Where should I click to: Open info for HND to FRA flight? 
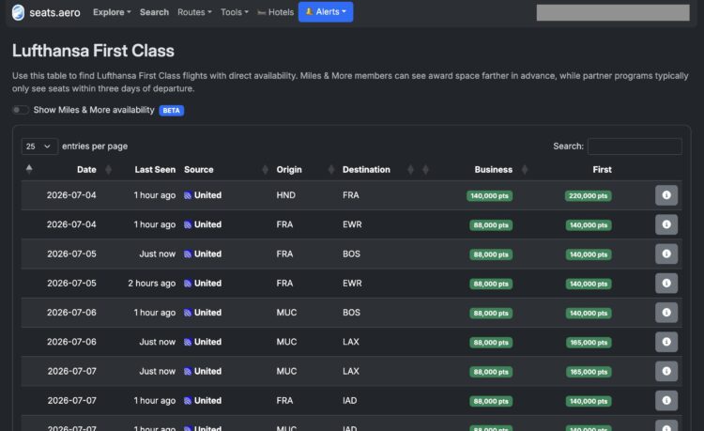click(666, 195)
